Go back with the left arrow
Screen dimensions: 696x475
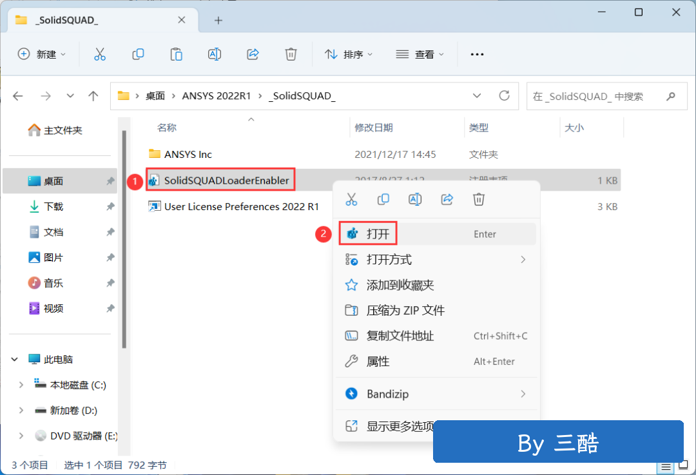click(x=18, y=96)
